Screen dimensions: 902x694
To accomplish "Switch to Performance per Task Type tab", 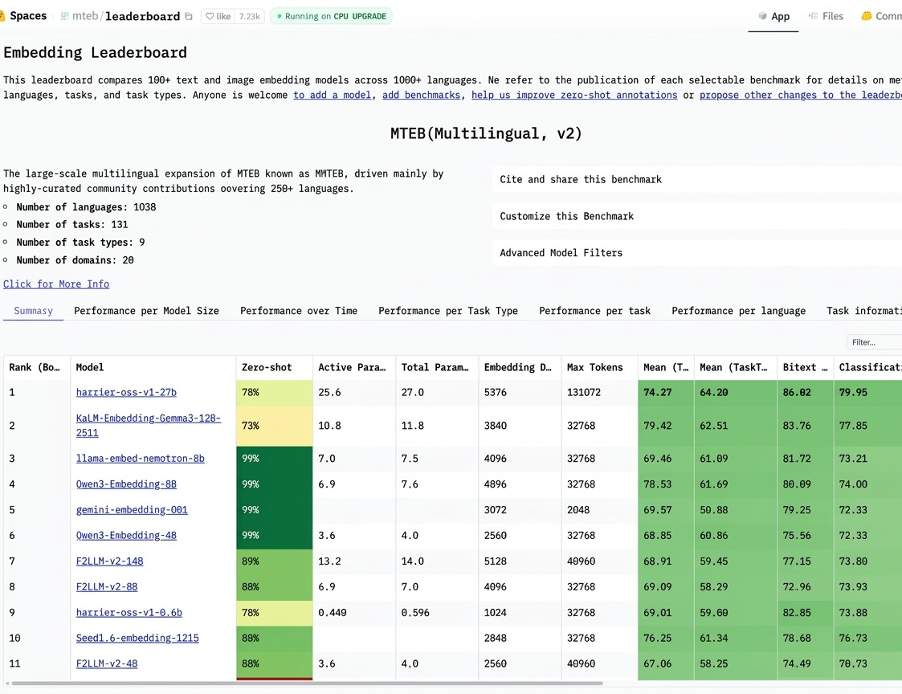I will point(448,311).
